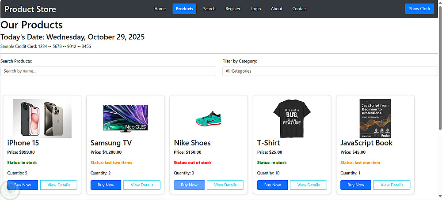Viewport: 442px width, 200px height.
Task: Open the Contact nav link
Action: point(299,9)
